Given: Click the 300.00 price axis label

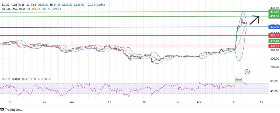Looking at the screenshot, I should tap(275, 59).
